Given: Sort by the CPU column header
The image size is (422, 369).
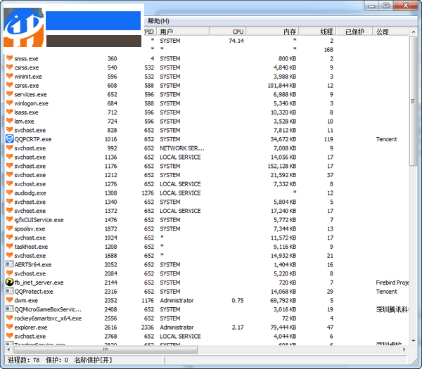Looking at the screenshot, I should 228,32.
